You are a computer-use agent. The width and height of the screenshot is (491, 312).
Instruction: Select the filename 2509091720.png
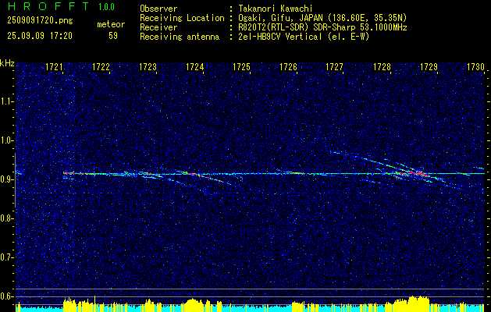pos(40,21)
